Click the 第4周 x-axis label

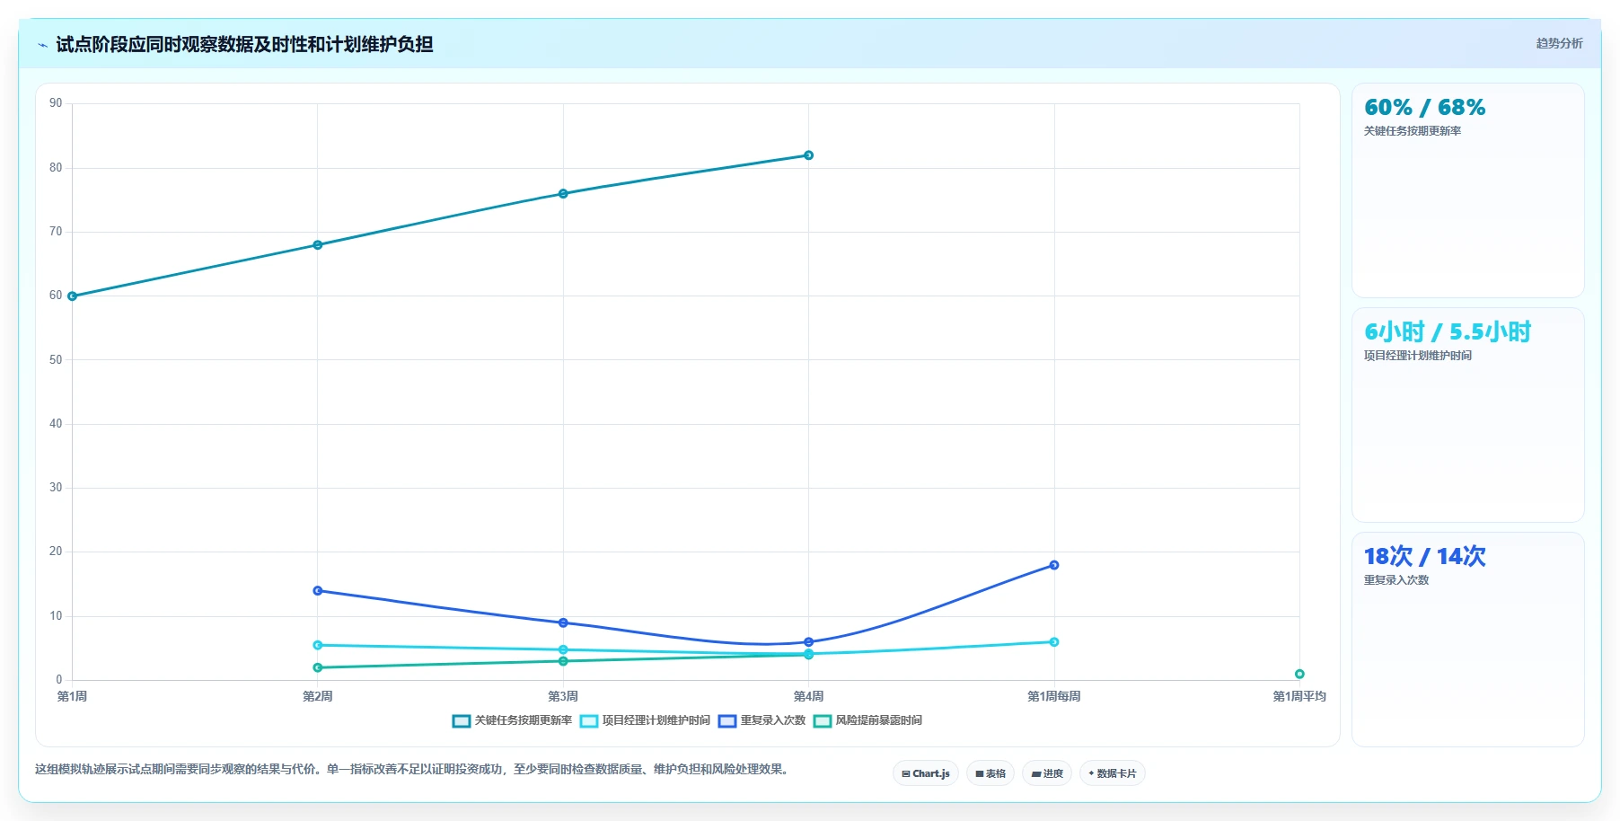click(809, 696)
